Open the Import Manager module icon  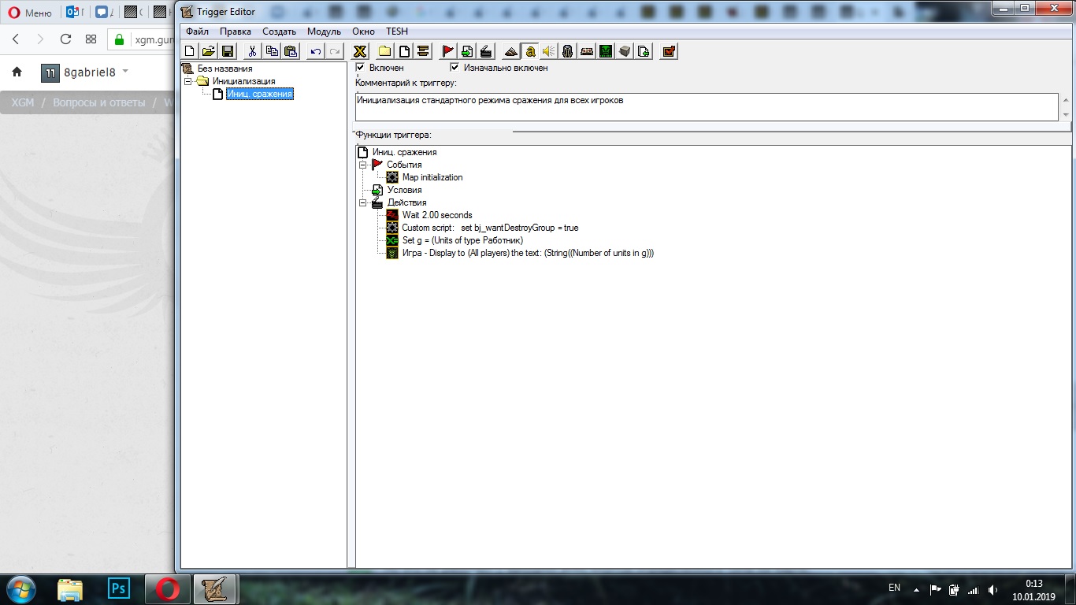[644, 51]
